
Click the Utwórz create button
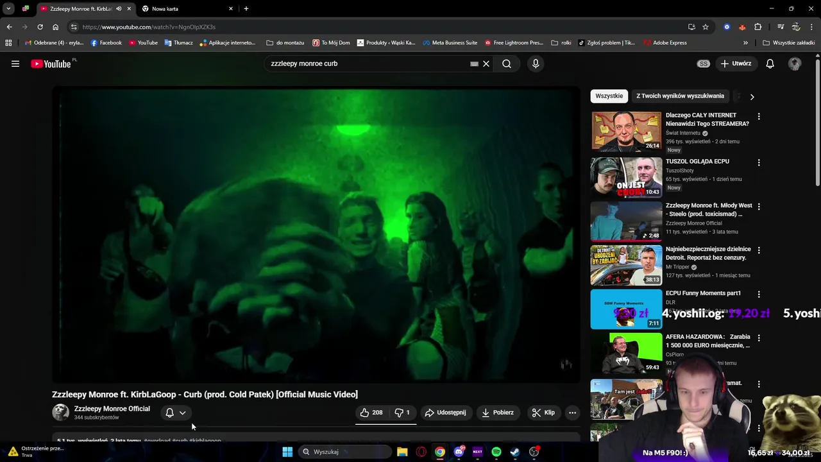coord(736,64)
